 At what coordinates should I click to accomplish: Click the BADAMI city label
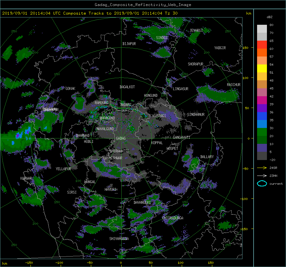tap(126, 105)
